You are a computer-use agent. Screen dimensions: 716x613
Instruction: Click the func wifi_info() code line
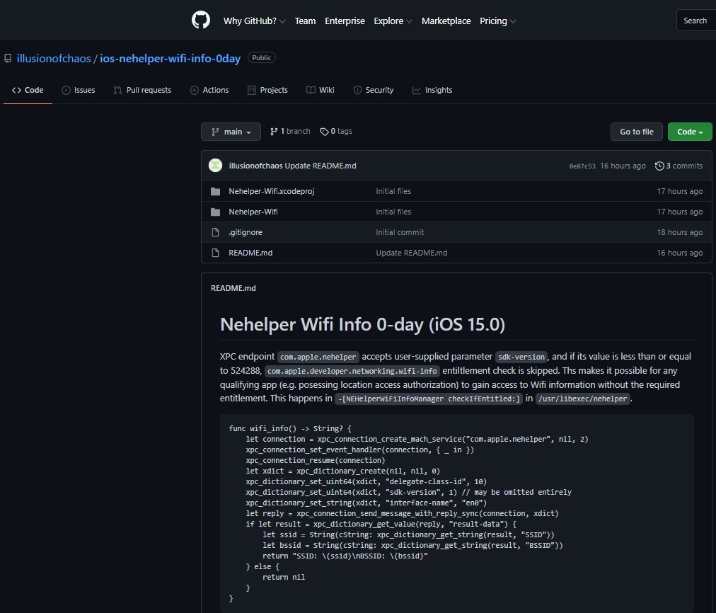coord(290,428)
